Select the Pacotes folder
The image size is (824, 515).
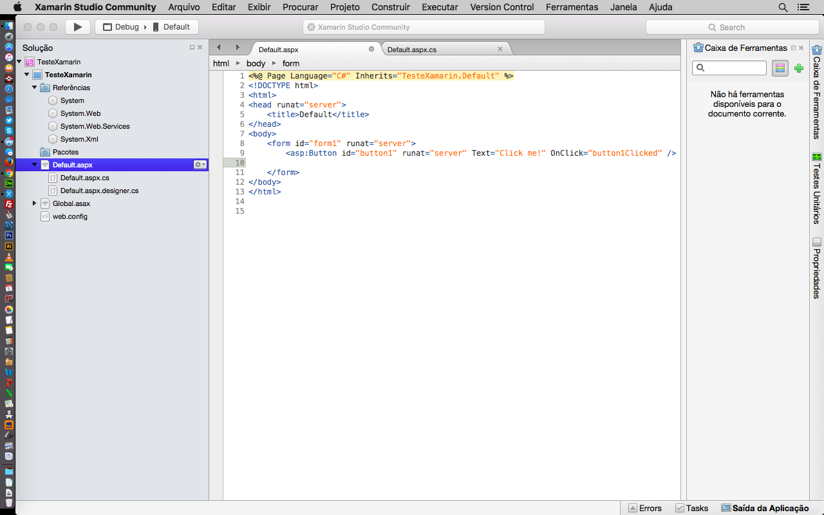point(66,152)
